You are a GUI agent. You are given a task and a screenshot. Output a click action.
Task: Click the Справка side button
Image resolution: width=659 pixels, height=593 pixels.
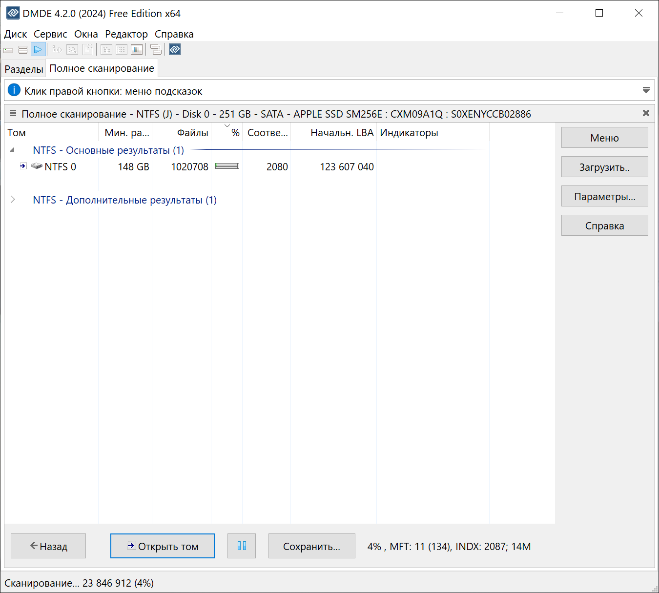coord(604,225)
